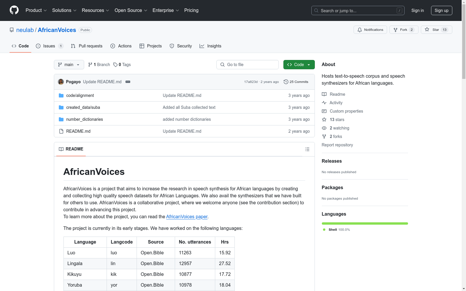Click the Custom properties icon
466x291 pixels.
tap(324, 111)
